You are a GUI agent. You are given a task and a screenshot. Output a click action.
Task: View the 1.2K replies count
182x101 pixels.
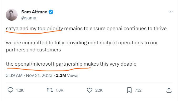pyautogui.click(x=20, y=90)
